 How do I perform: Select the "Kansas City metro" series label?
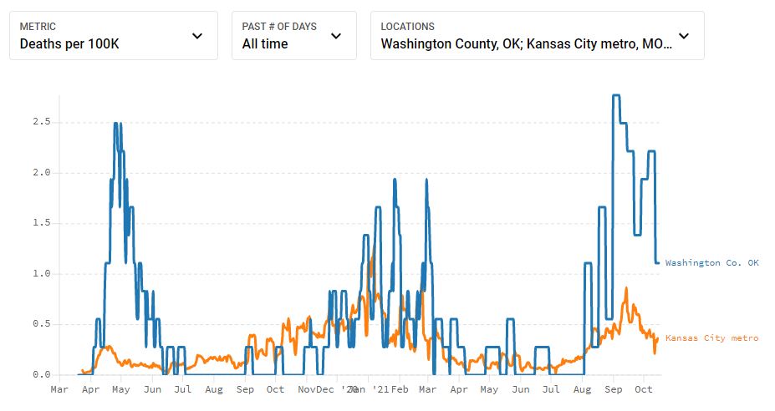[711, 338]
